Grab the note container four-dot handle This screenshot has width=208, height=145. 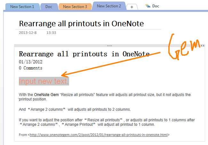pos(109,46)
